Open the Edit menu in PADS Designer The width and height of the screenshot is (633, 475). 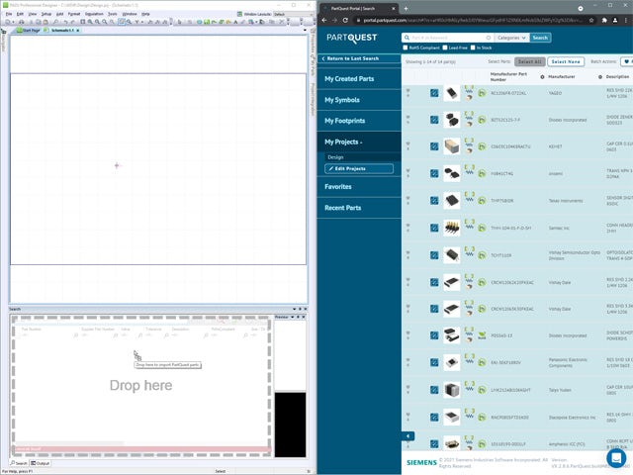point(20,14)
